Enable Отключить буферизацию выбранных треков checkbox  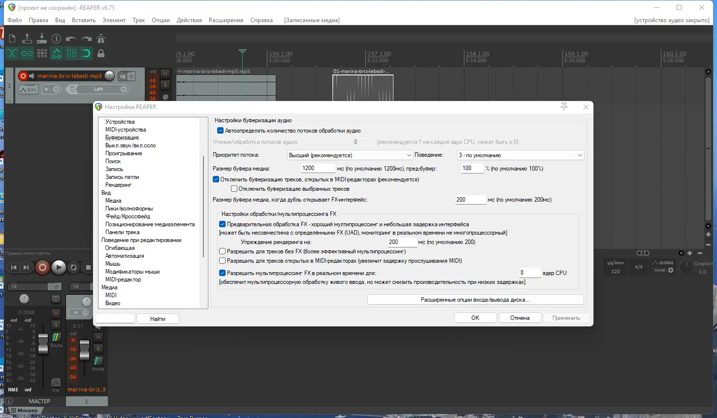234,189
